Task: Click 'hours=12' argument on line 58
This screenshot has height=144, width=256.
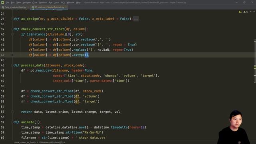Action: tap(137, 127)
